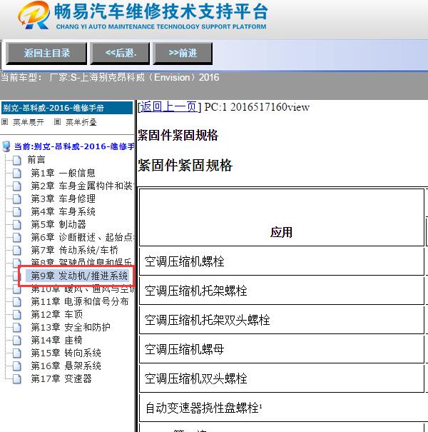Image resolution: width=428 pixels, height=432 pixels.
Task: Click the page icon beside 第5章
Action: [x=17, y=224]
